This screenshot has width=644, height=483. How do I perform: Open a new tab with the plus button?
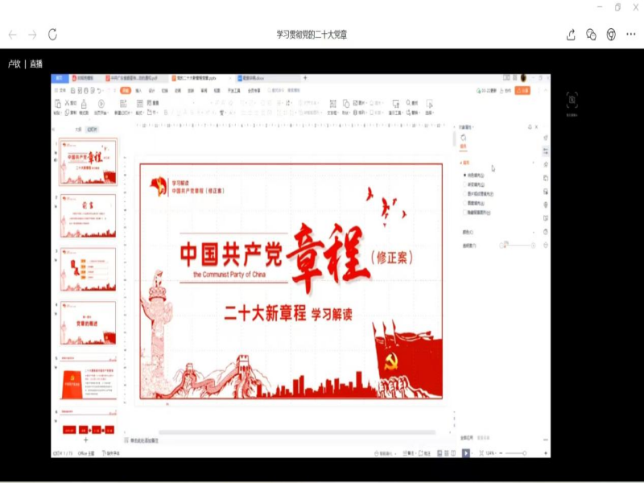click(x=305, y=77)
